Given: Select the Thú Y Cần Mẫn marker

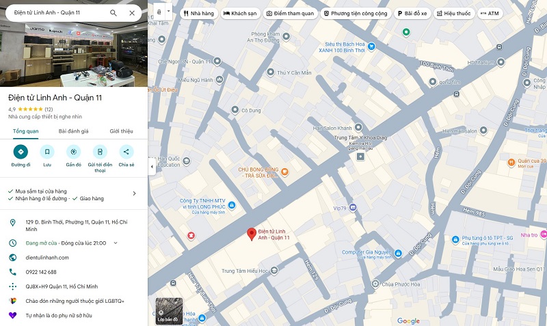Looking at the screenshot, I should (271, 72).
